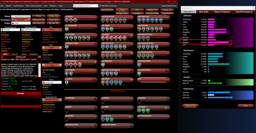Toggle the Blaze power indicator light
Image resolution: width=256 pixels, height=133 pixels.
(131, 35)
